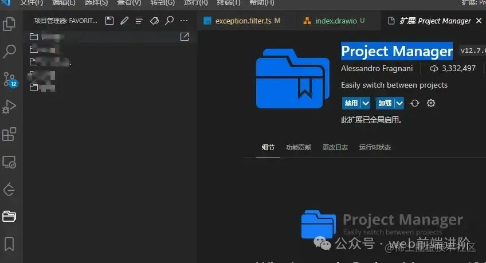Image resolution: width=486 pixels, height=263 pixels.
Task: Open the extension settings gear icon
Action: (431, 103)
